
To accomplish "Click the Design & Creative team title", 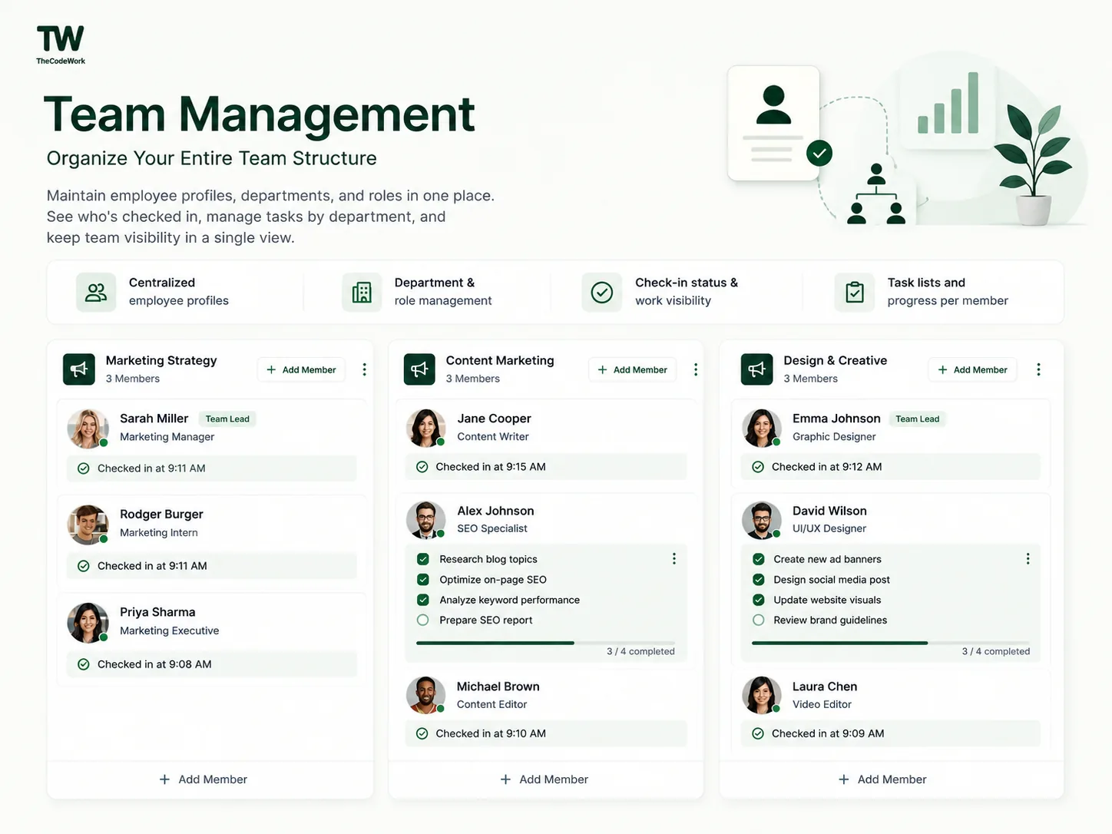I will [836, 360].
